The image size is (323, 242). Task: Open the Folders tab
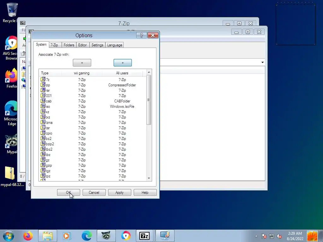(x=69, y=45)
